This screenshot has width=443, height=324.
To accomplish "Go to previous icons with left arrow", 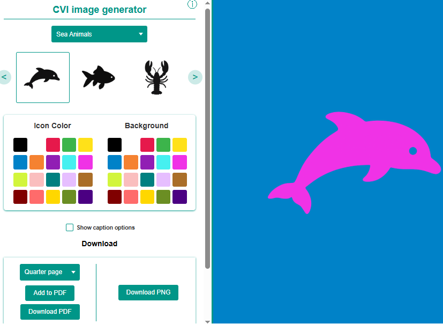I will (x=4, y=77).
